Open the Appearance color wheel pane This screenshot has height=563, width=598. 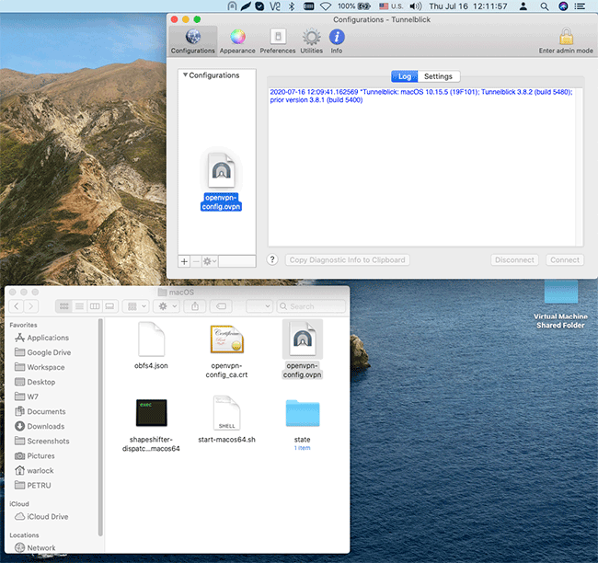pos(237,41)
